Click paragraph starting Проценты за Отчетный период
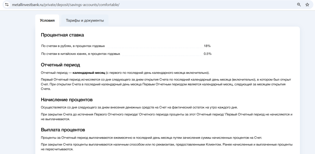The height and width of the screenshot is (154, 315). tap(151, 138)
